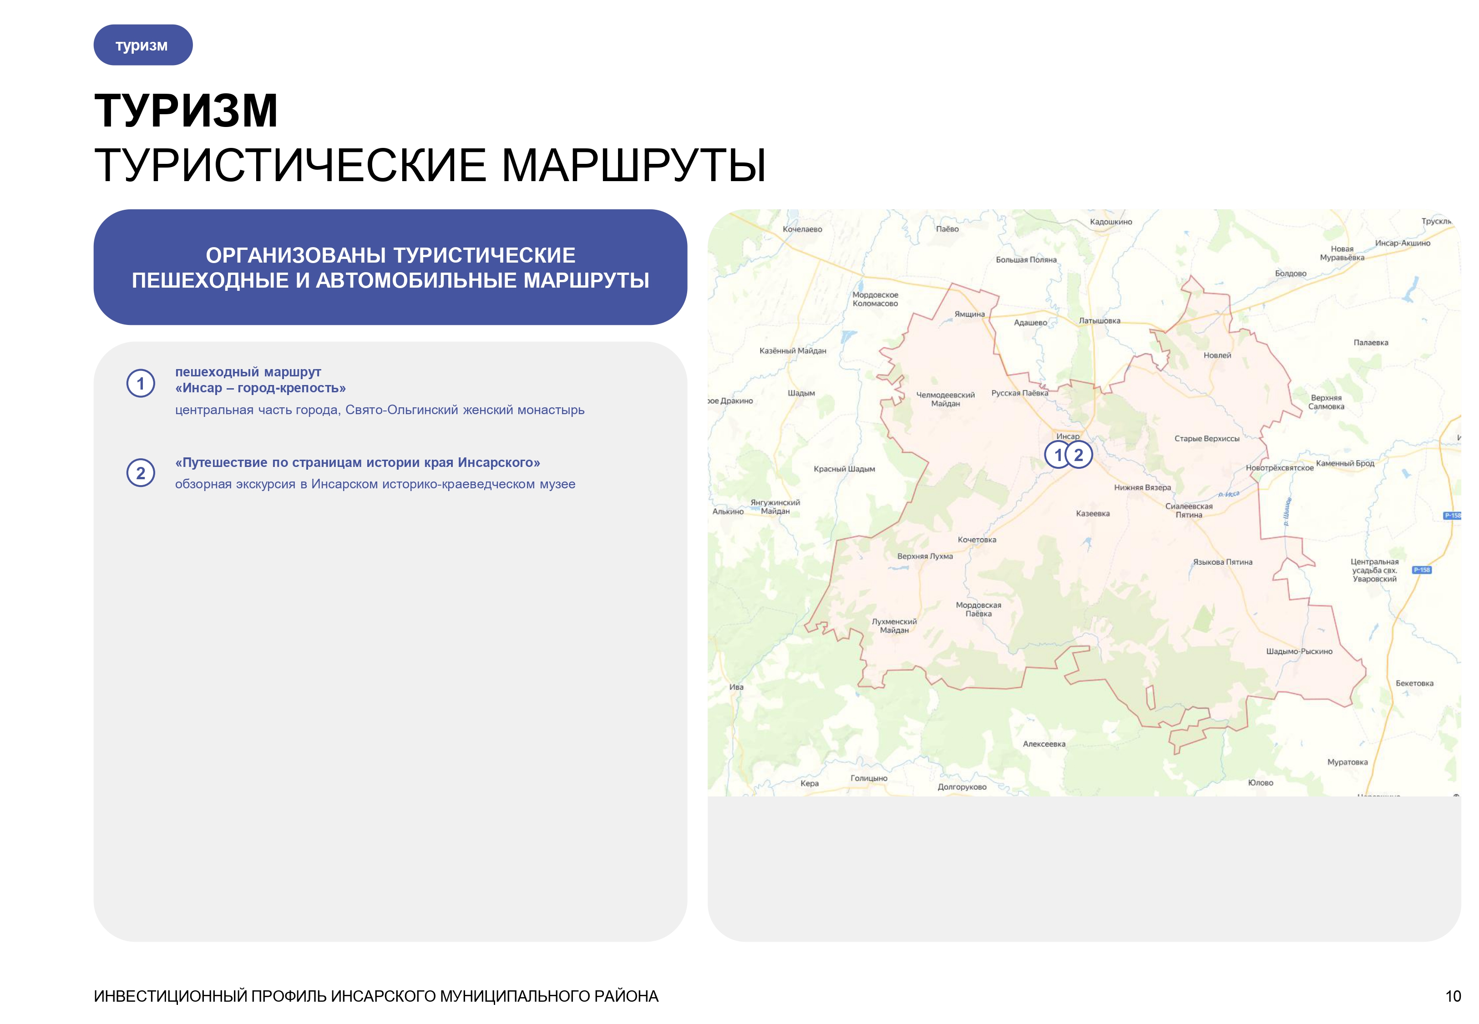Click «Кочетовка» on the map
This screenshot has height=1024, width=1479.
pyautogui.click(x=977, y=540)
